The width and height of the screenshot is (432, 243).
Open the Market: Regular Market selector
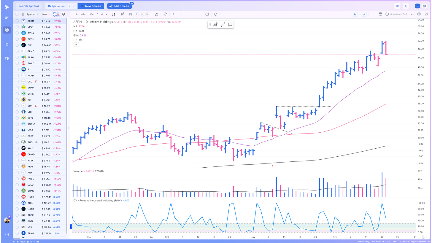pyautogui.click(x=415, y=242)
